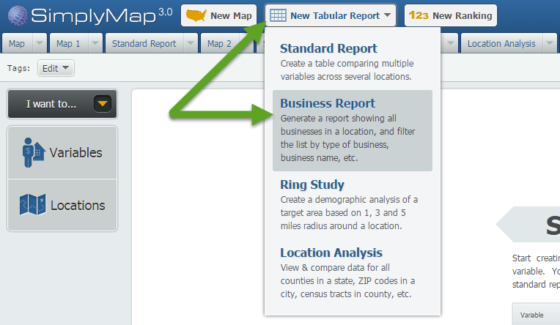
Task: Click the SimplyMap 3.0 title text
Action: (x=101, y=15)
